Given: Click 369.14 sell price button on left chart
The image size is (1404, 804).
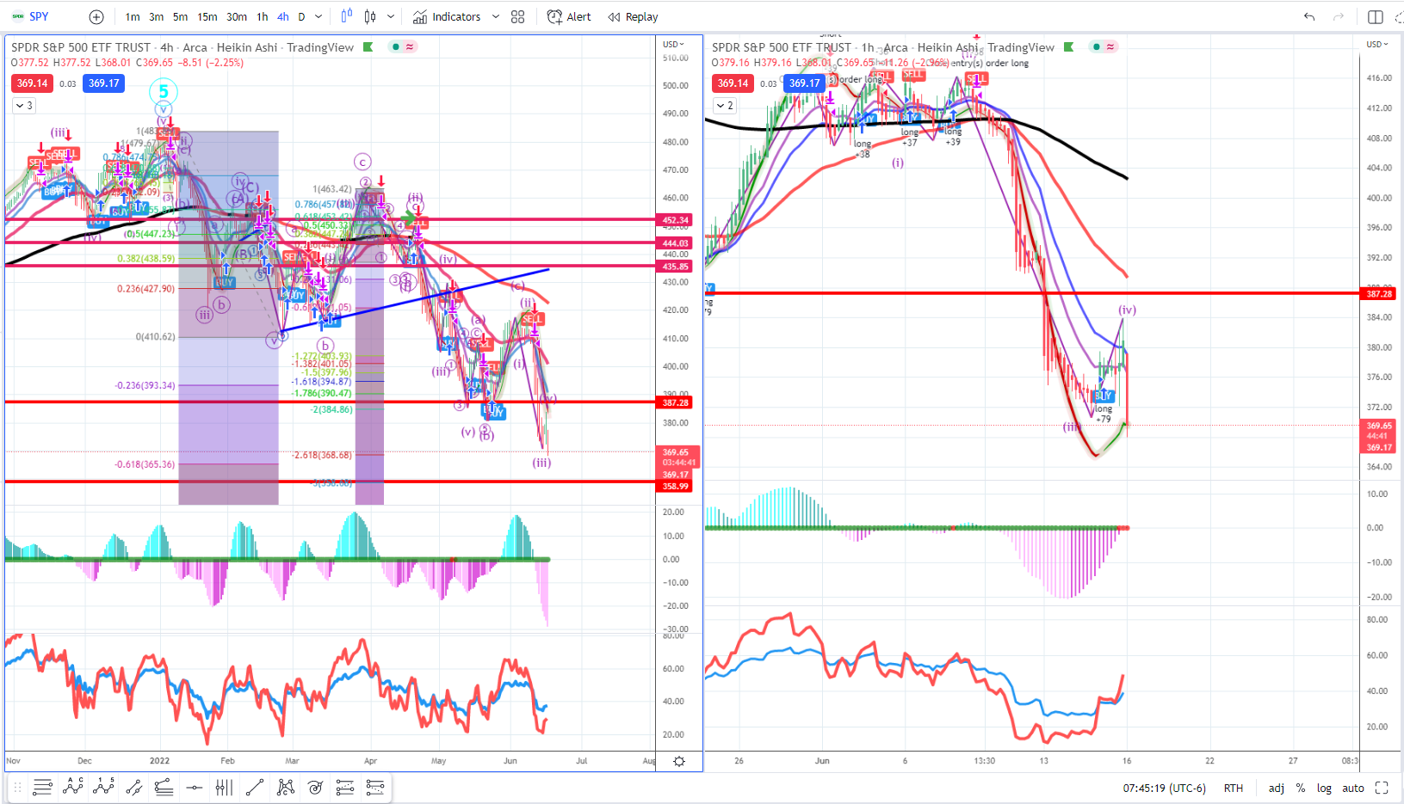Looking at the screenshot, I should point(32,83).
